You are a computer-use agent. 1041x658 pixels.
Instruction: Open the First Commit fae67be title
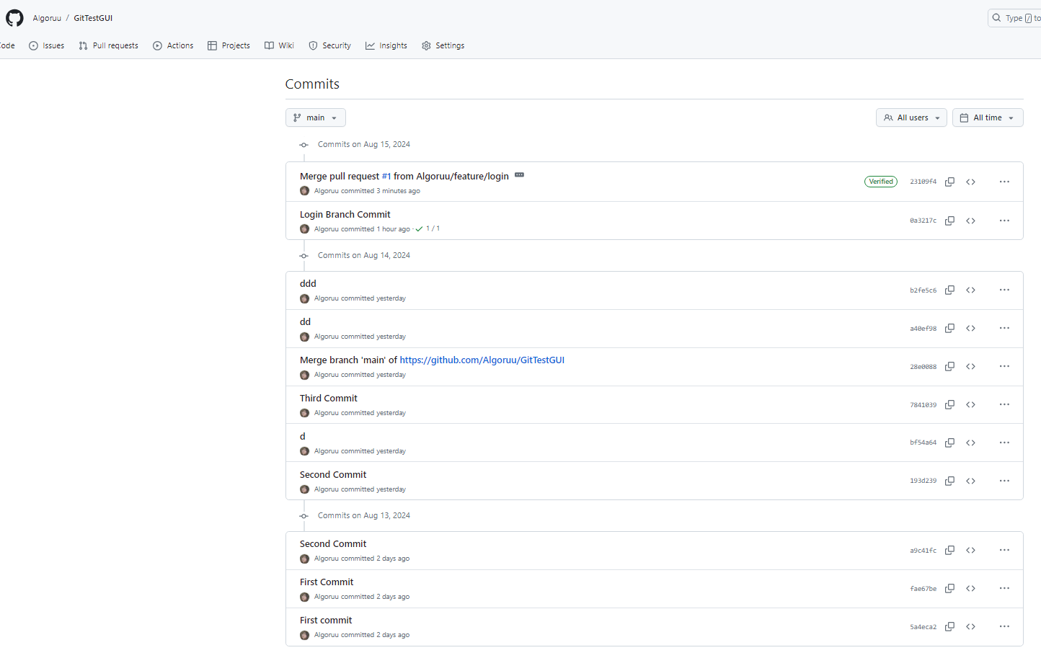click(327, 582)
